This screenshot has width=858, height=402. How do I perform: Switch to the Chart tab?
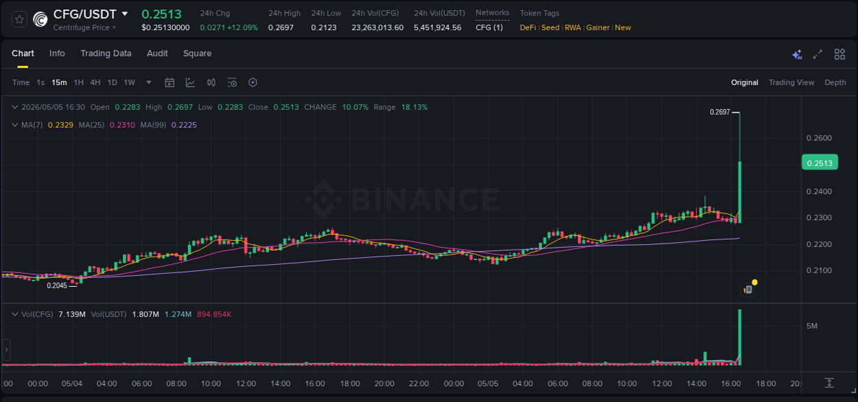click(23, 54)
